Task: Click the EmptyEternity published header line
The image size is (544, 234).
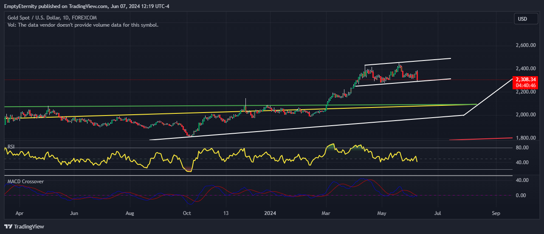Action: click(86, 6)
